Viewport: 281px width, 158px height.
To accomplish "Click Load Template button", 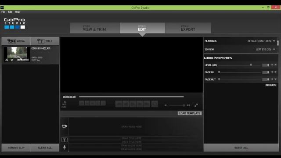I will (190, 113).
